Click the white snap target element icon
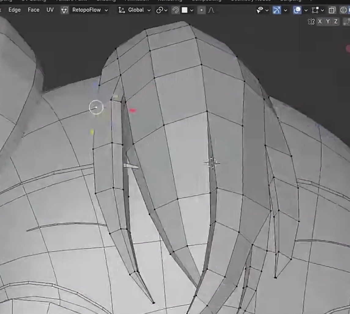This screenshot has width=350, height=314. (x=185, y=10)
